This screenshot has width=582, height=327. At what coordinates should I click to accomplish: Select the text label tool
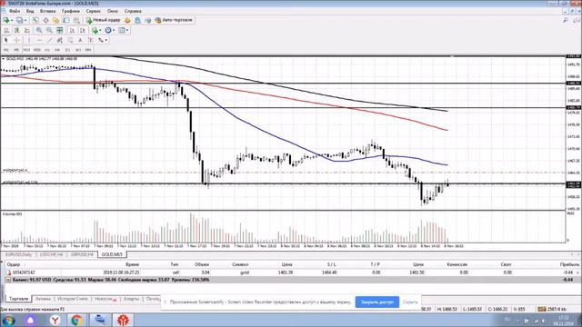pos(90,40)
